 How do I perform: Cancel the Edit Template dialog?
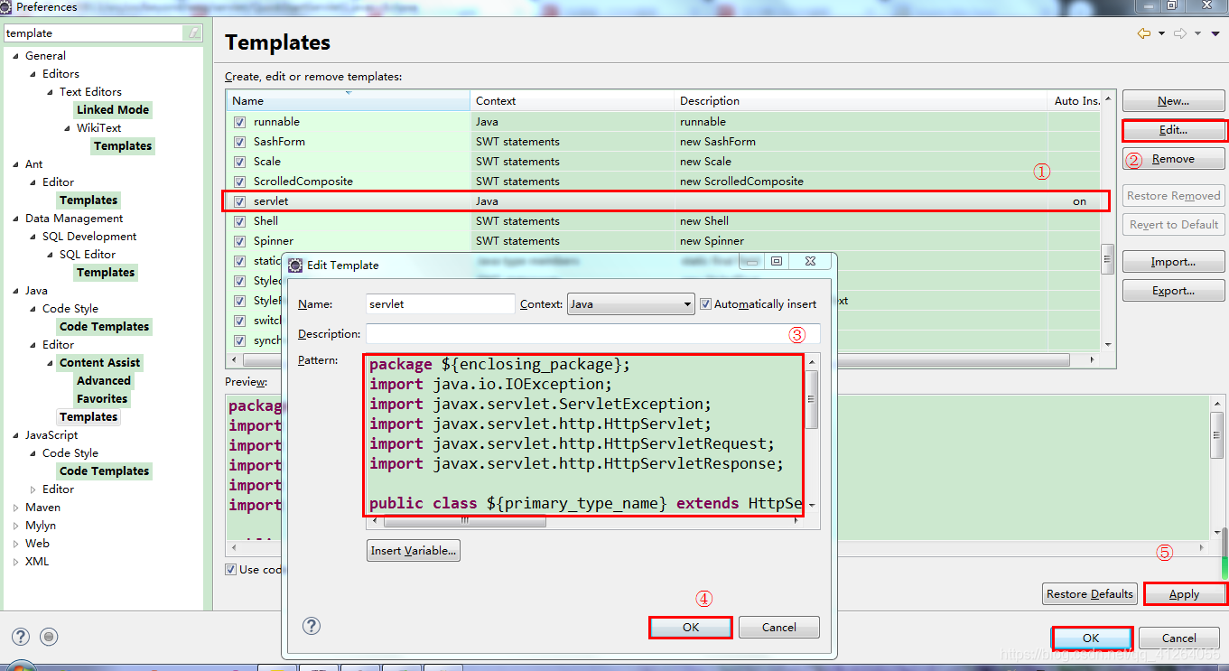click(778, 627)
